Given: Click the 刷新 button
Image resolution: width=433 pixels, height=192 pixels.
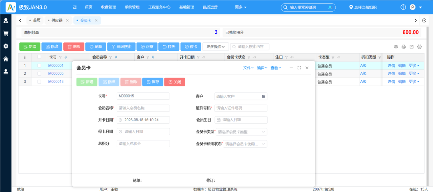Looking at the screenshot, I should pos(95,46).
